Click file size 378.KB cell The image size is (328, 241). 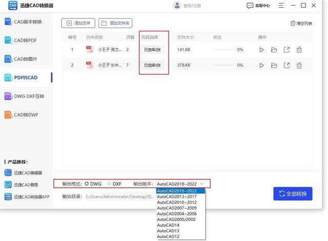[x=183, y=65]
